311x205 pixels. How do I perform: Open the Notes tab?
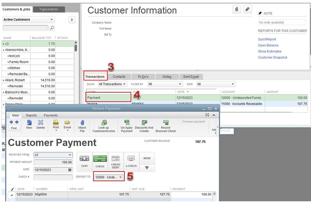[x=167, y=77]
